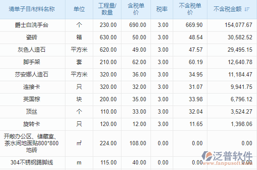
Task: Click the quantity 115.00
Action: click(x=109, y=163)
